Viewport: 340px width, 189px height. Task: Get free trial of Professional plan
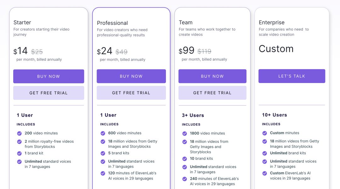tap(131, 93)
